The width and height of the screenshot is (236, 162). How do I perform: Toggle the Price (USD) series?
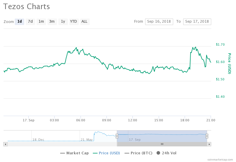pos(106,153)
